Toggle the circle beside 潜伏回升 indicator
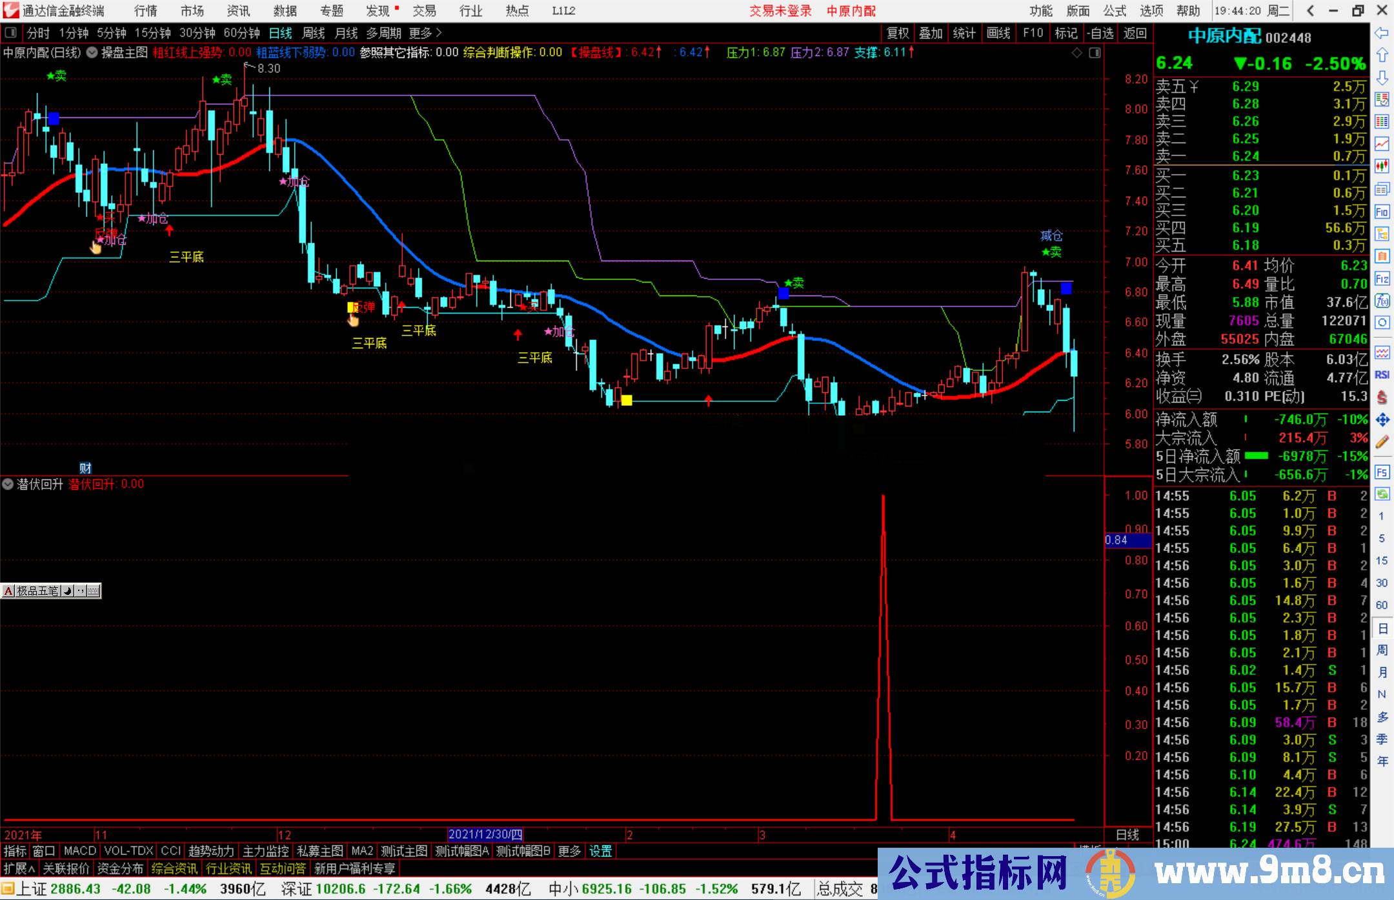This screenshot has width=1394, height=900. (x=8, y=484)
